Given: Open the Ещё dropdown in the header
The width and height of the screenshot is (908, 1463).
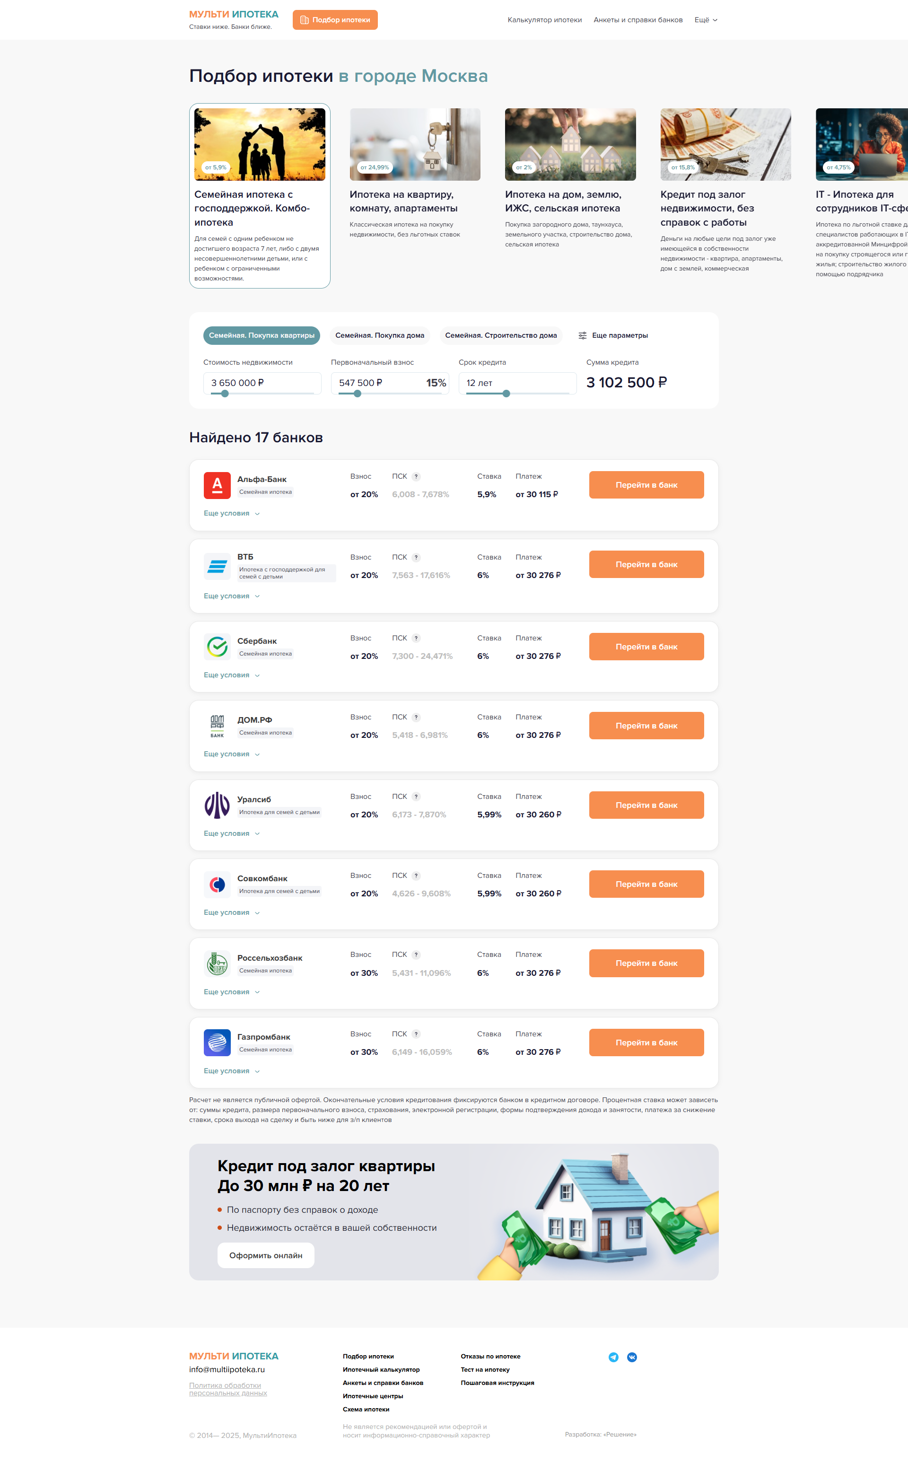Looking at the screenshot, I should [706, 20].
